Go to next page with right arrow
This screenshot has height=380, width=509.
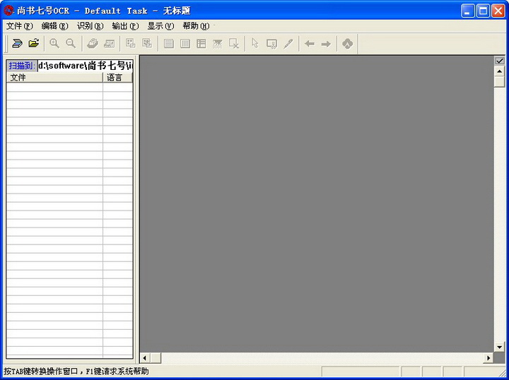tap(326, 44)
